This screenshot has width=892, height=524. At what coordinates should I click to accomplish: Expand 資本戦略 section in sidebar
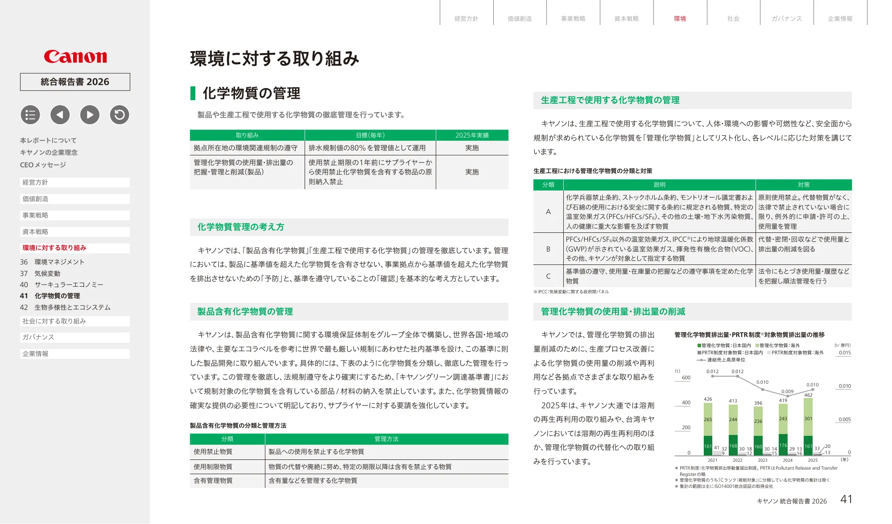tap(75, 232)
